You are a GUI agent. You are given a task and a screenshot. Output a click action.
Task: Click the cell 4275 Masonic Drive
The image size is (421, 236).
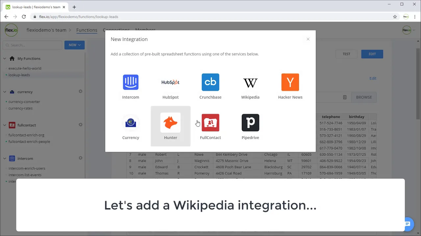point(232,161)
